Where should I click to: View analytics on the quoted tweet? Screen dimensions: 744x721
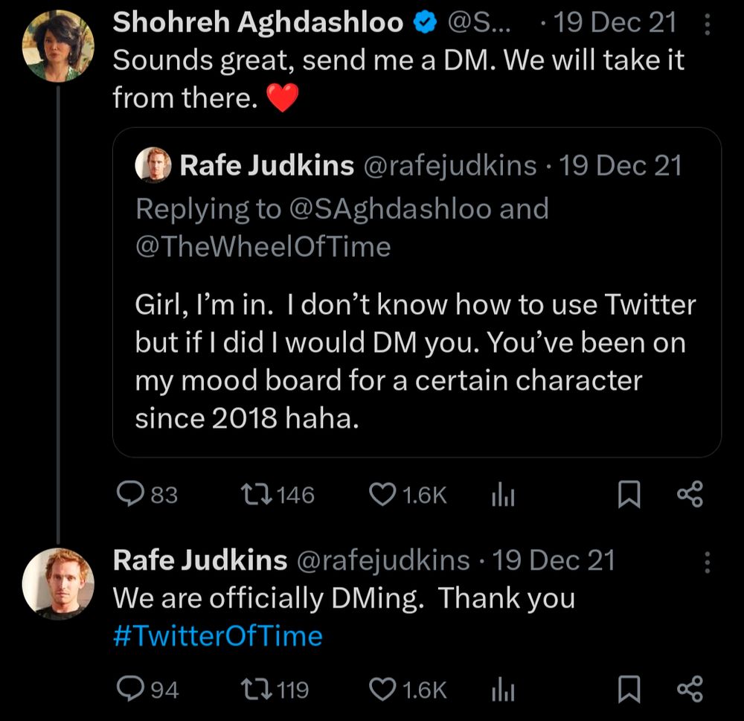(x=502, y=494)
